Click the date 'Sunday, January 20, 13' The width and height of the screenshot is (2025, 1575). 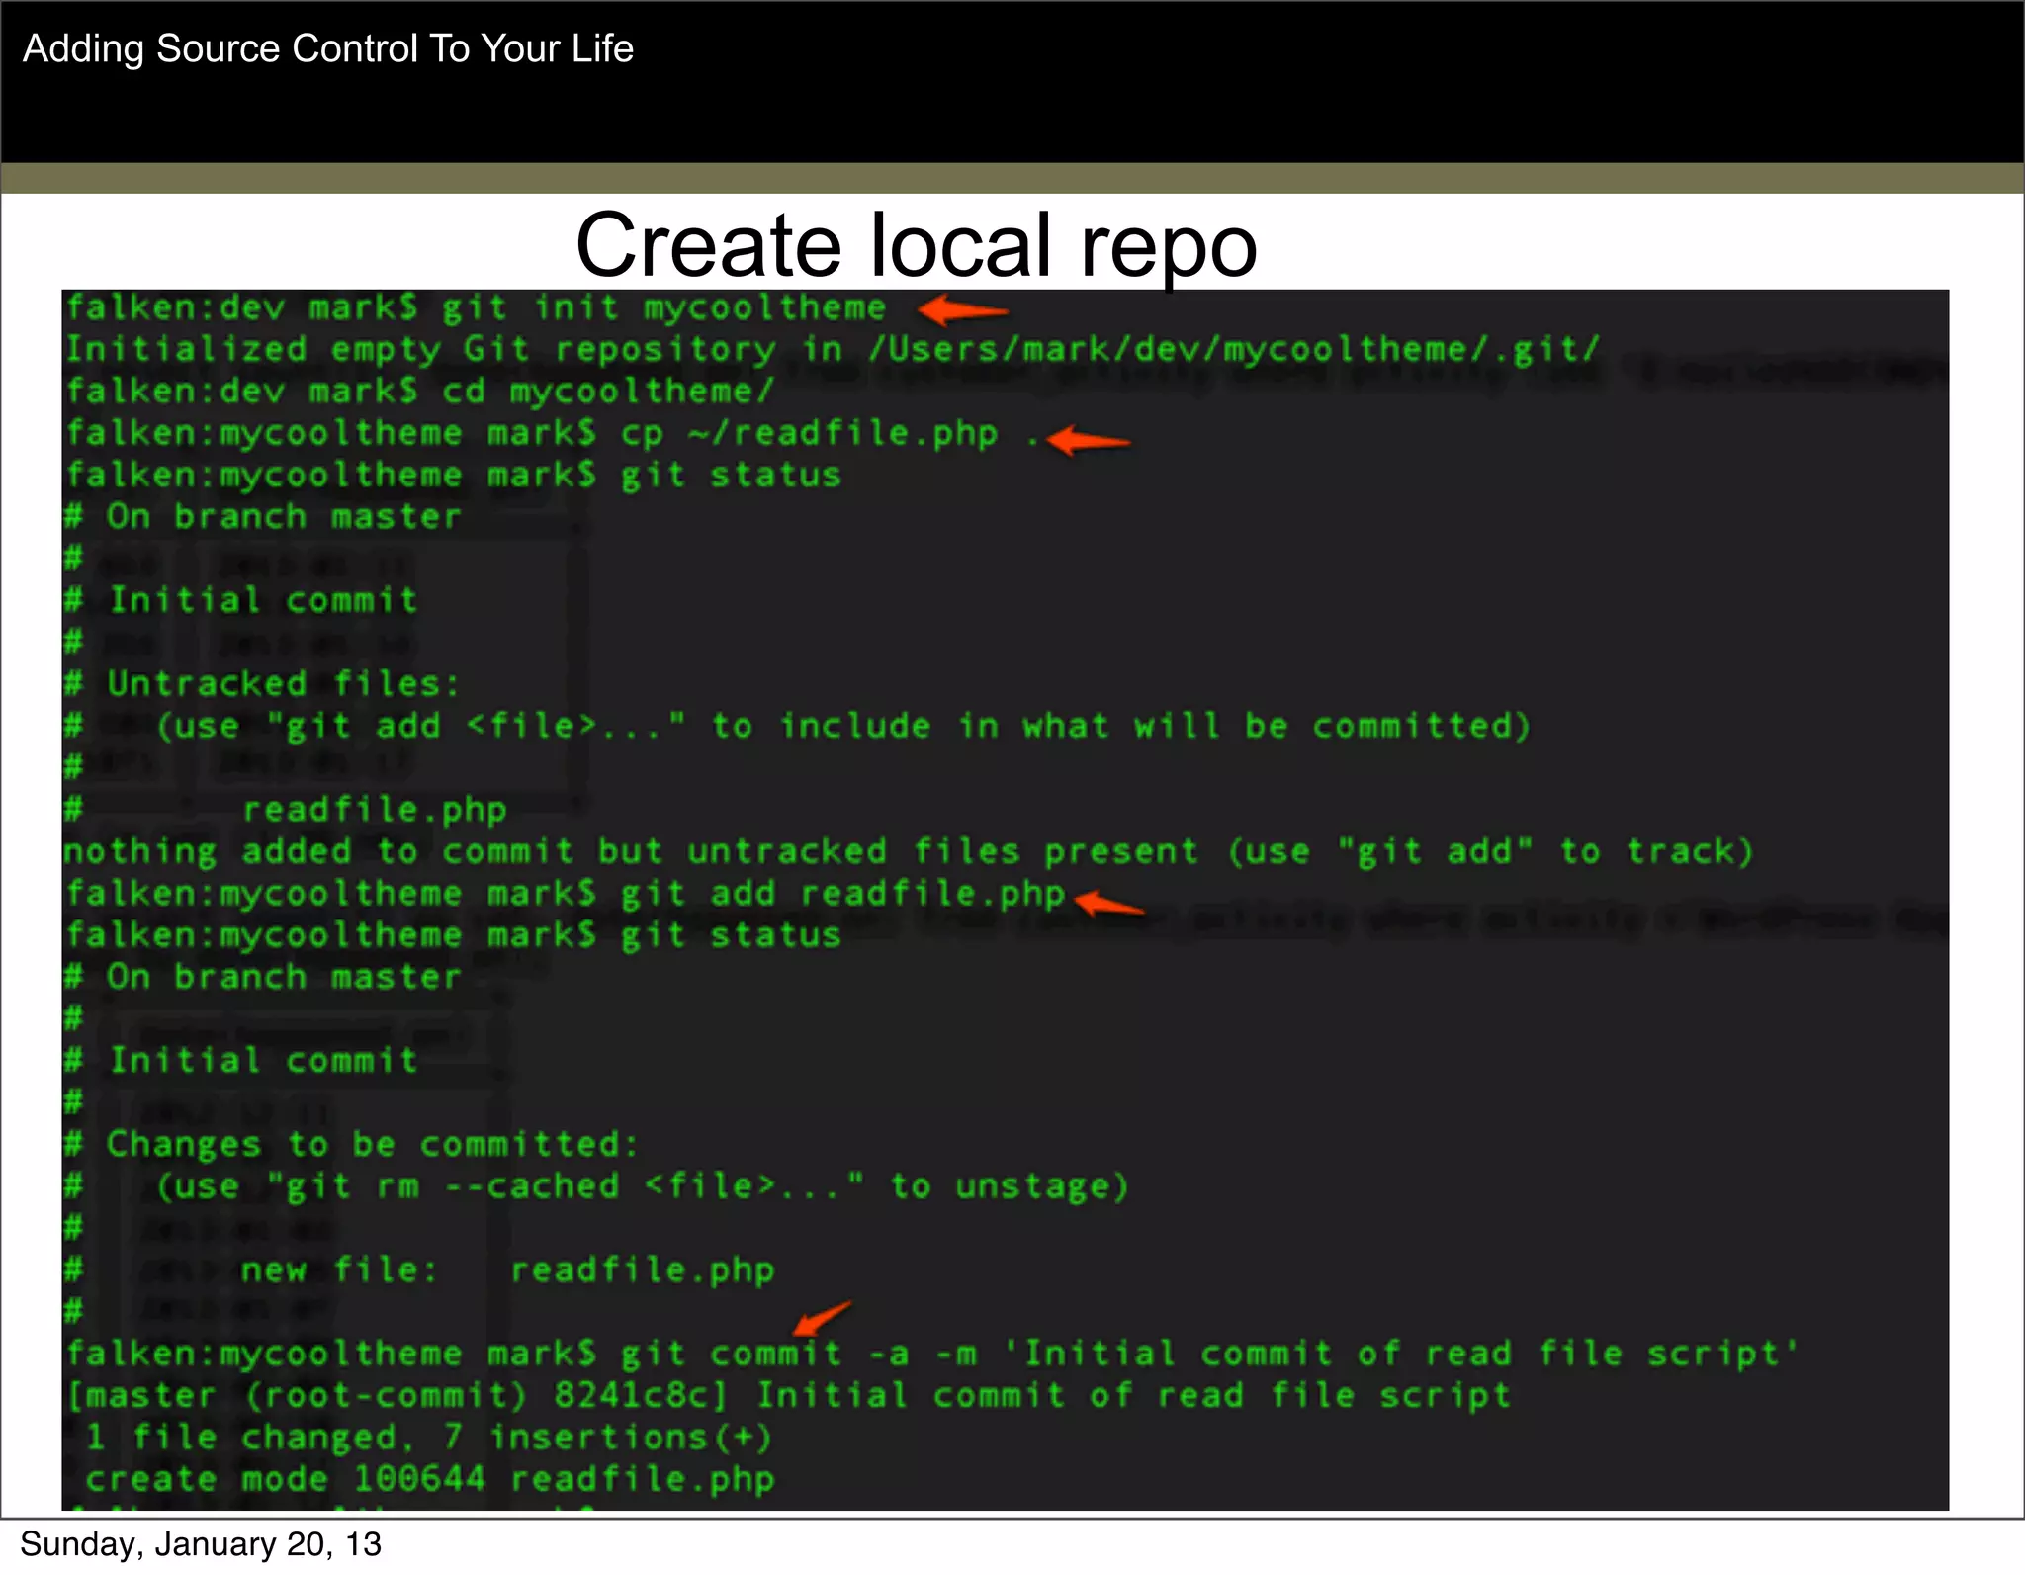(201, 1544)
